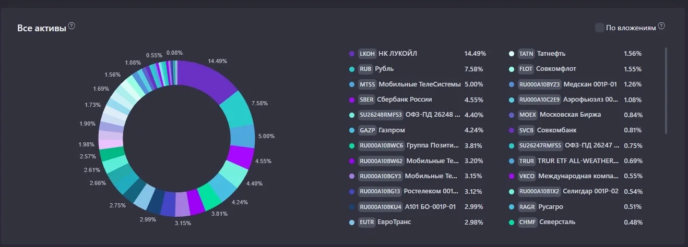The height and width of the screenshot is (247, 688).
Task: Click the TRUR ticker badge
Action: pyautogui.click(x=527, y=161)
